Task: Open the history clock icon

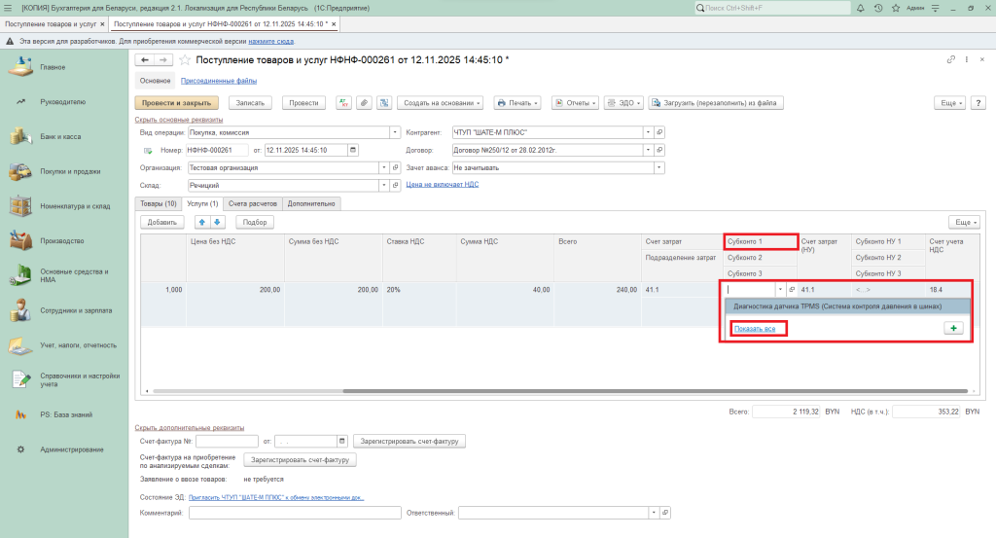Action: pos(878,8)
